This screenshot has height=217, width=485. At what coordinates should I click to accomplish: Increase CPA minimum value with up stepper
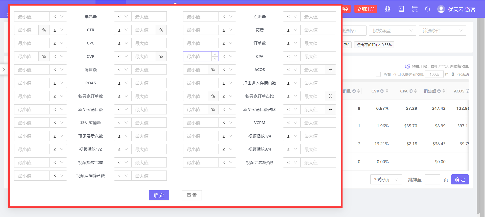(x=215, y=54)
